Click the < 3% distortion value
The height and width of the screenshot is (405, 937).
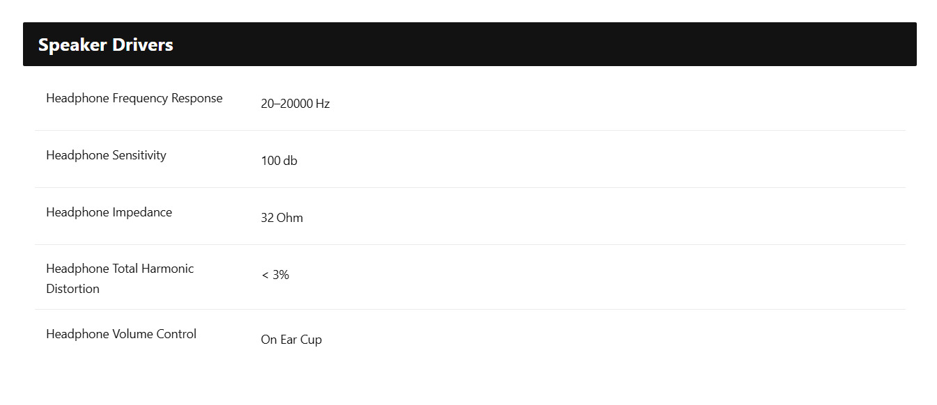pos(275,275)
